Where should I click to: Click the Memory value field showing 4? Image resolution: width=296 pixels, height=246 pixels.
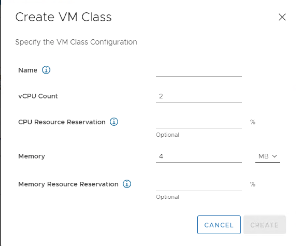pos(199,156)
